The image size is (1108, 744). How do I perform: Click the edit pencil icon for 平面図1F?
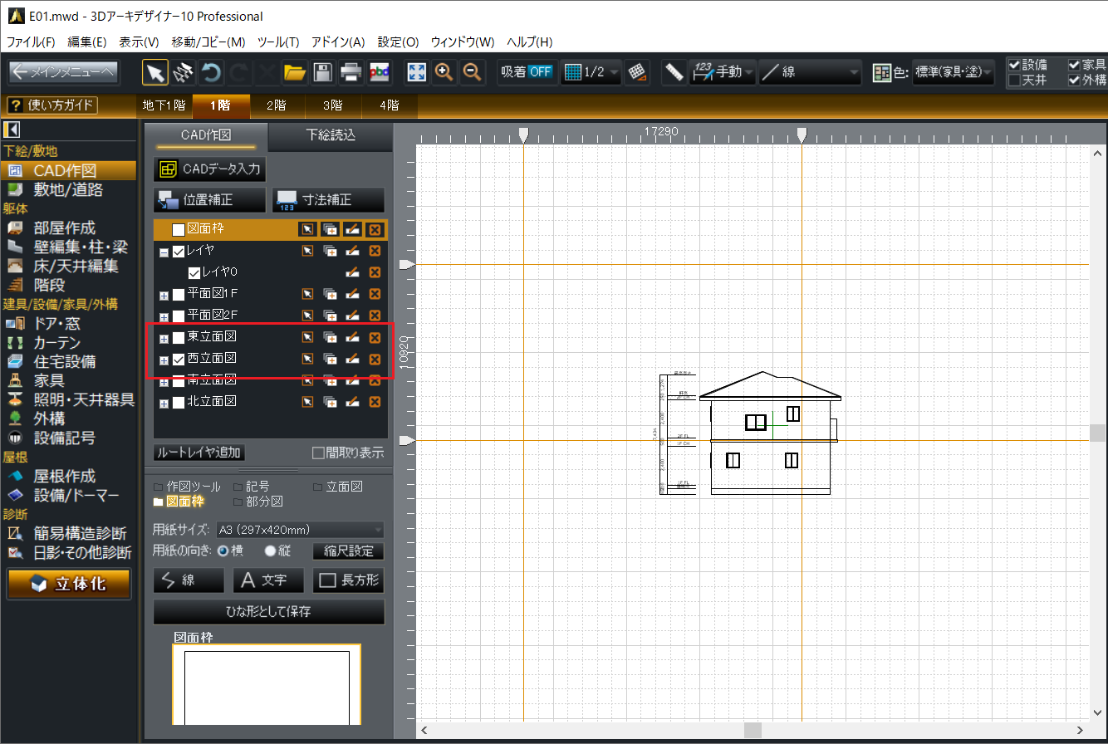(x=352, y=294)
